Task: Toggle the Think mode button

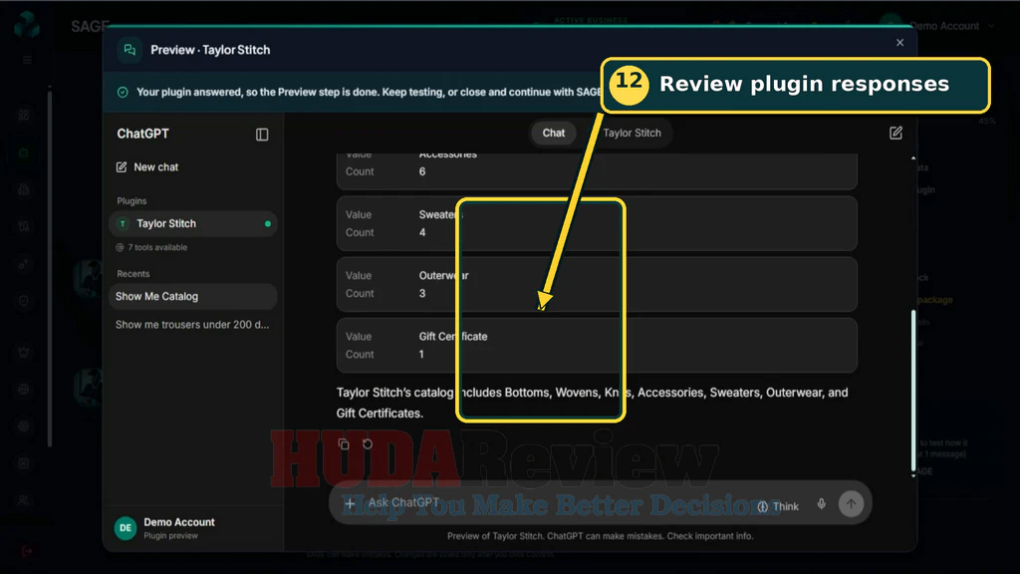Action: (x=778, y=506)
